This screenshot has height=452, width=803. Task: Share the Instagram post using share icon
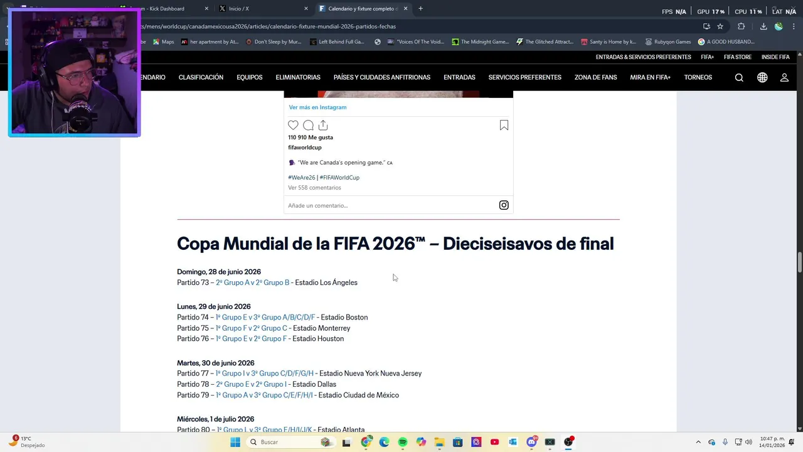point(323,126)
